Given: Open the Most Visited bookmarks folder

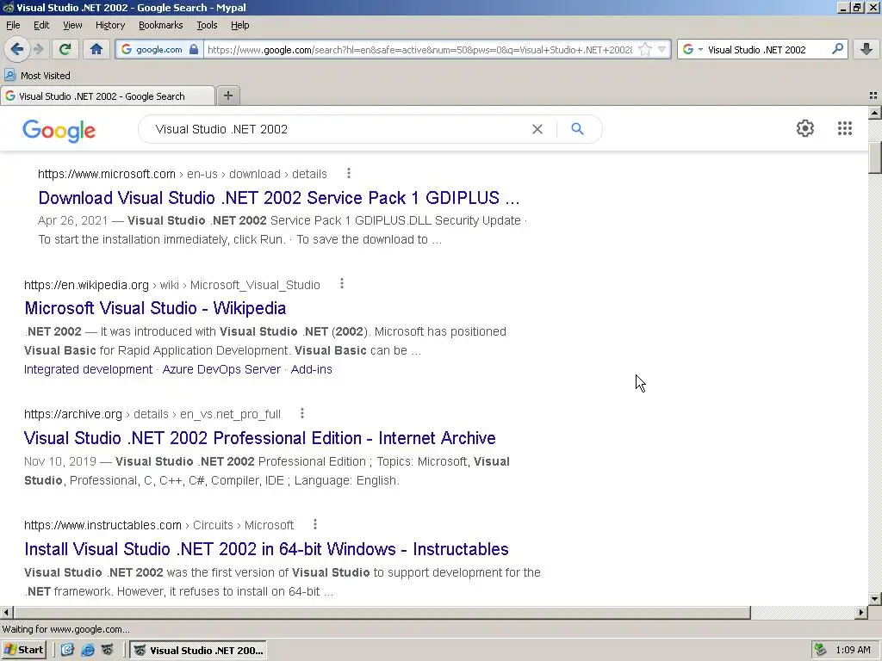Looking at the screenshot, I should coord(38,76).
